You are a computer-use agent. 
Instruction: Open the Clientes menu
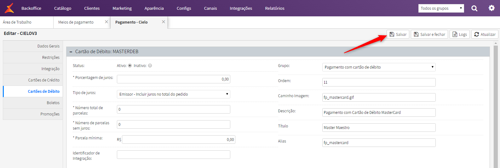92,8
